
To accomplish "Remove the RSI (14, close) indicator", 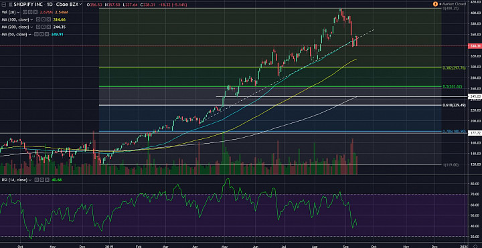I will click(x=48, y=180).
